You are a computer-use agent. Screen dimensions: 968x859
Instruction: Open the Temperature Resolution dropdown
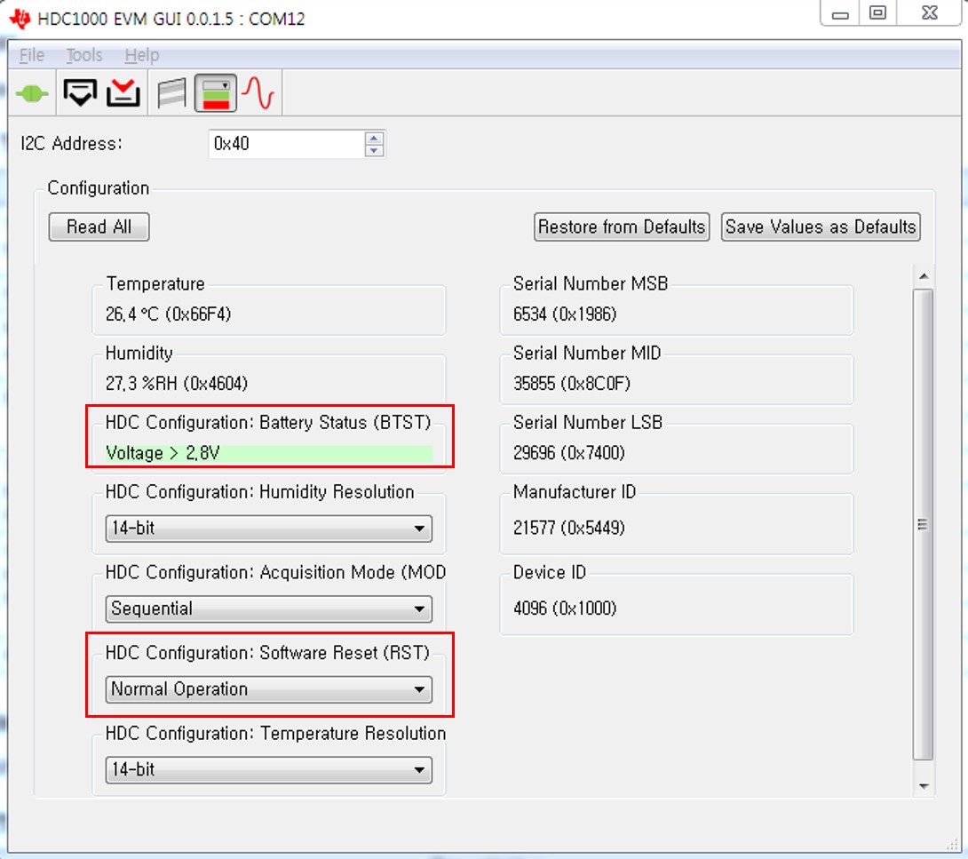click(268, 769)
